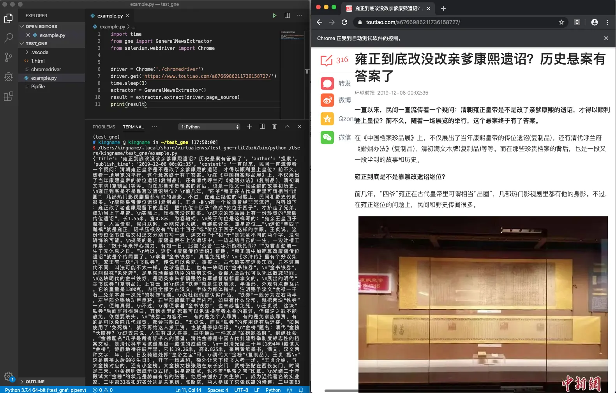This screenshot has height=393, width=616.
Task: Switch to the PROBLEMS tab
Action: click(104, 127)
